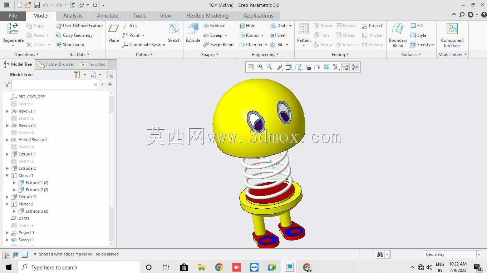Click Copy Geometry button
This screenshot has width=487, height=273.
(x=74, y=35)
